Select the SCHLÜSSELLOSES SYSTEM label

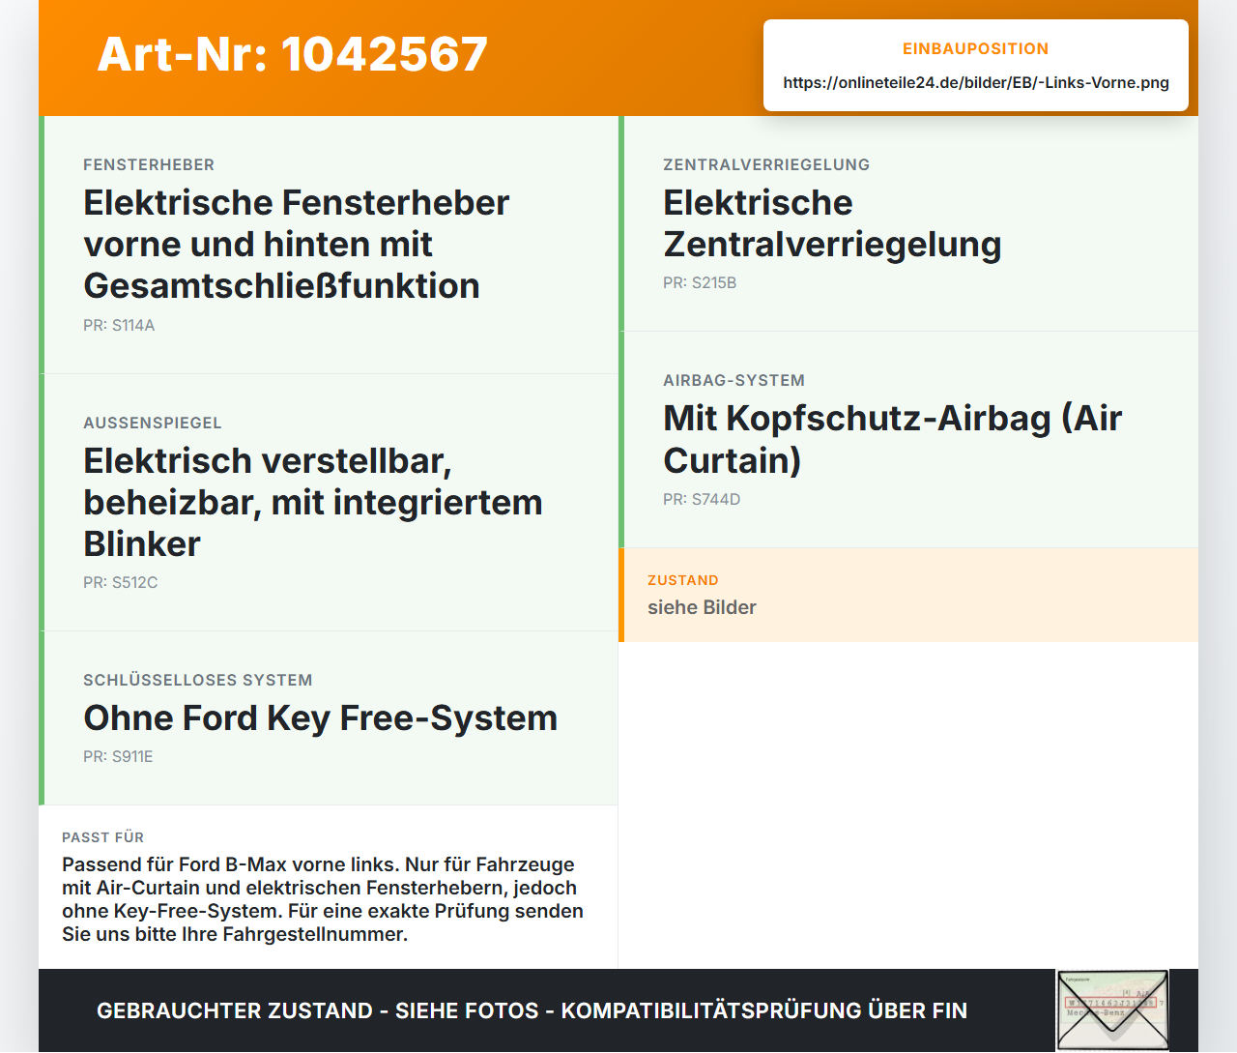click(198, 680)
